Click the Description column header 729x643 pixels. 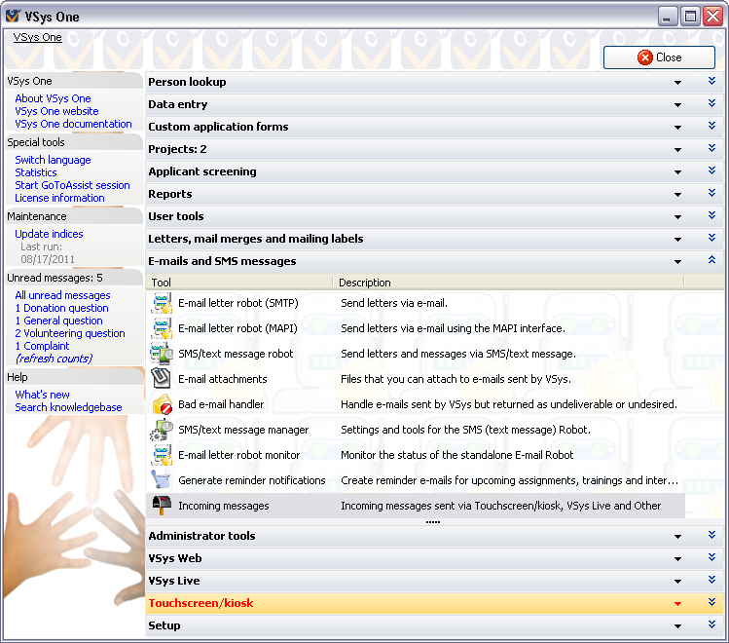point(509,282)
